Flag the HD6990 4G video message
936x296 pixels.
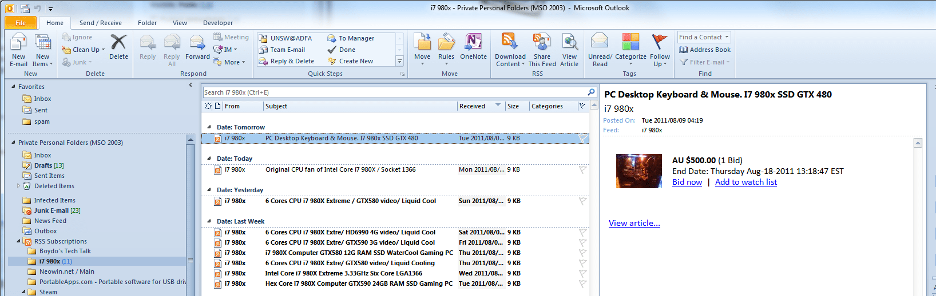point(582,232)
